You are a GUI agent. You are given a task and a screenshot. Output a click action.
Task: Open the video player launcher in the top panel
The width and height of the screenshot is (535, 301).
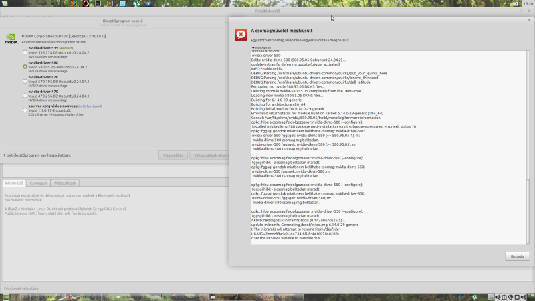pyautogui.click(x=148, y=3)
